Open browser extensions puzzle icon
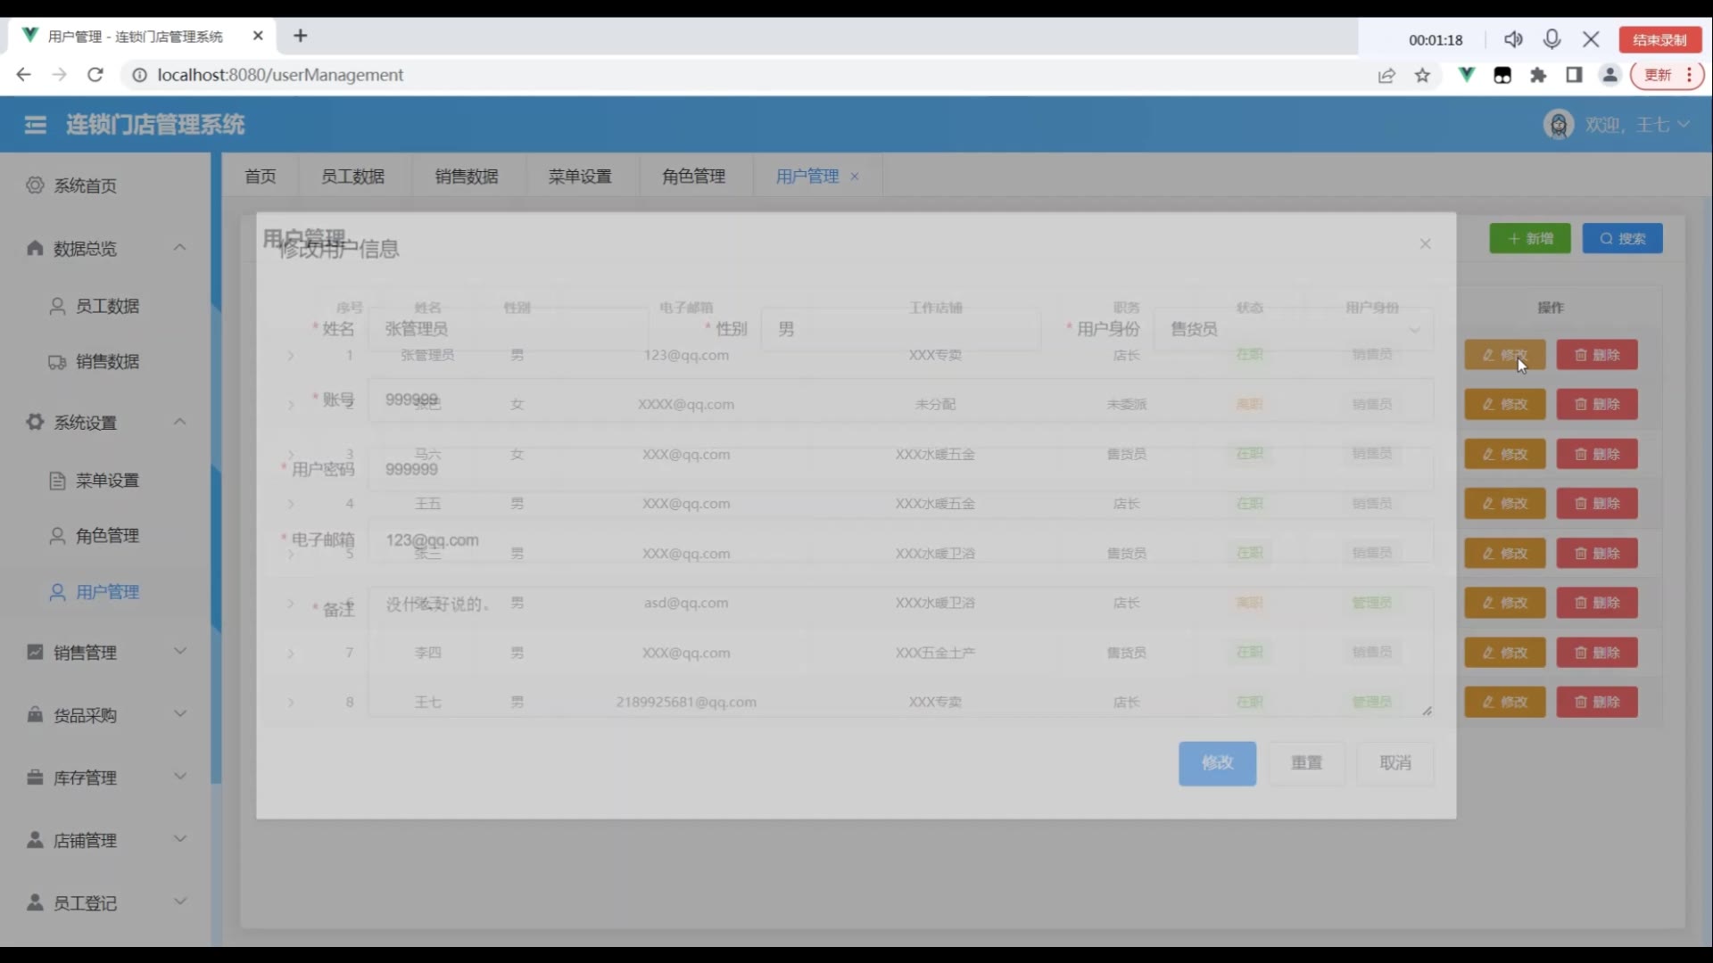1713x963 pixels. 1538,76
